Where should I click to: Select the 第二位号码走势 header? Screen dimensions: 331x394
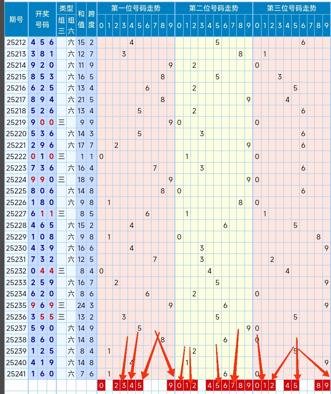coord(214,8)
